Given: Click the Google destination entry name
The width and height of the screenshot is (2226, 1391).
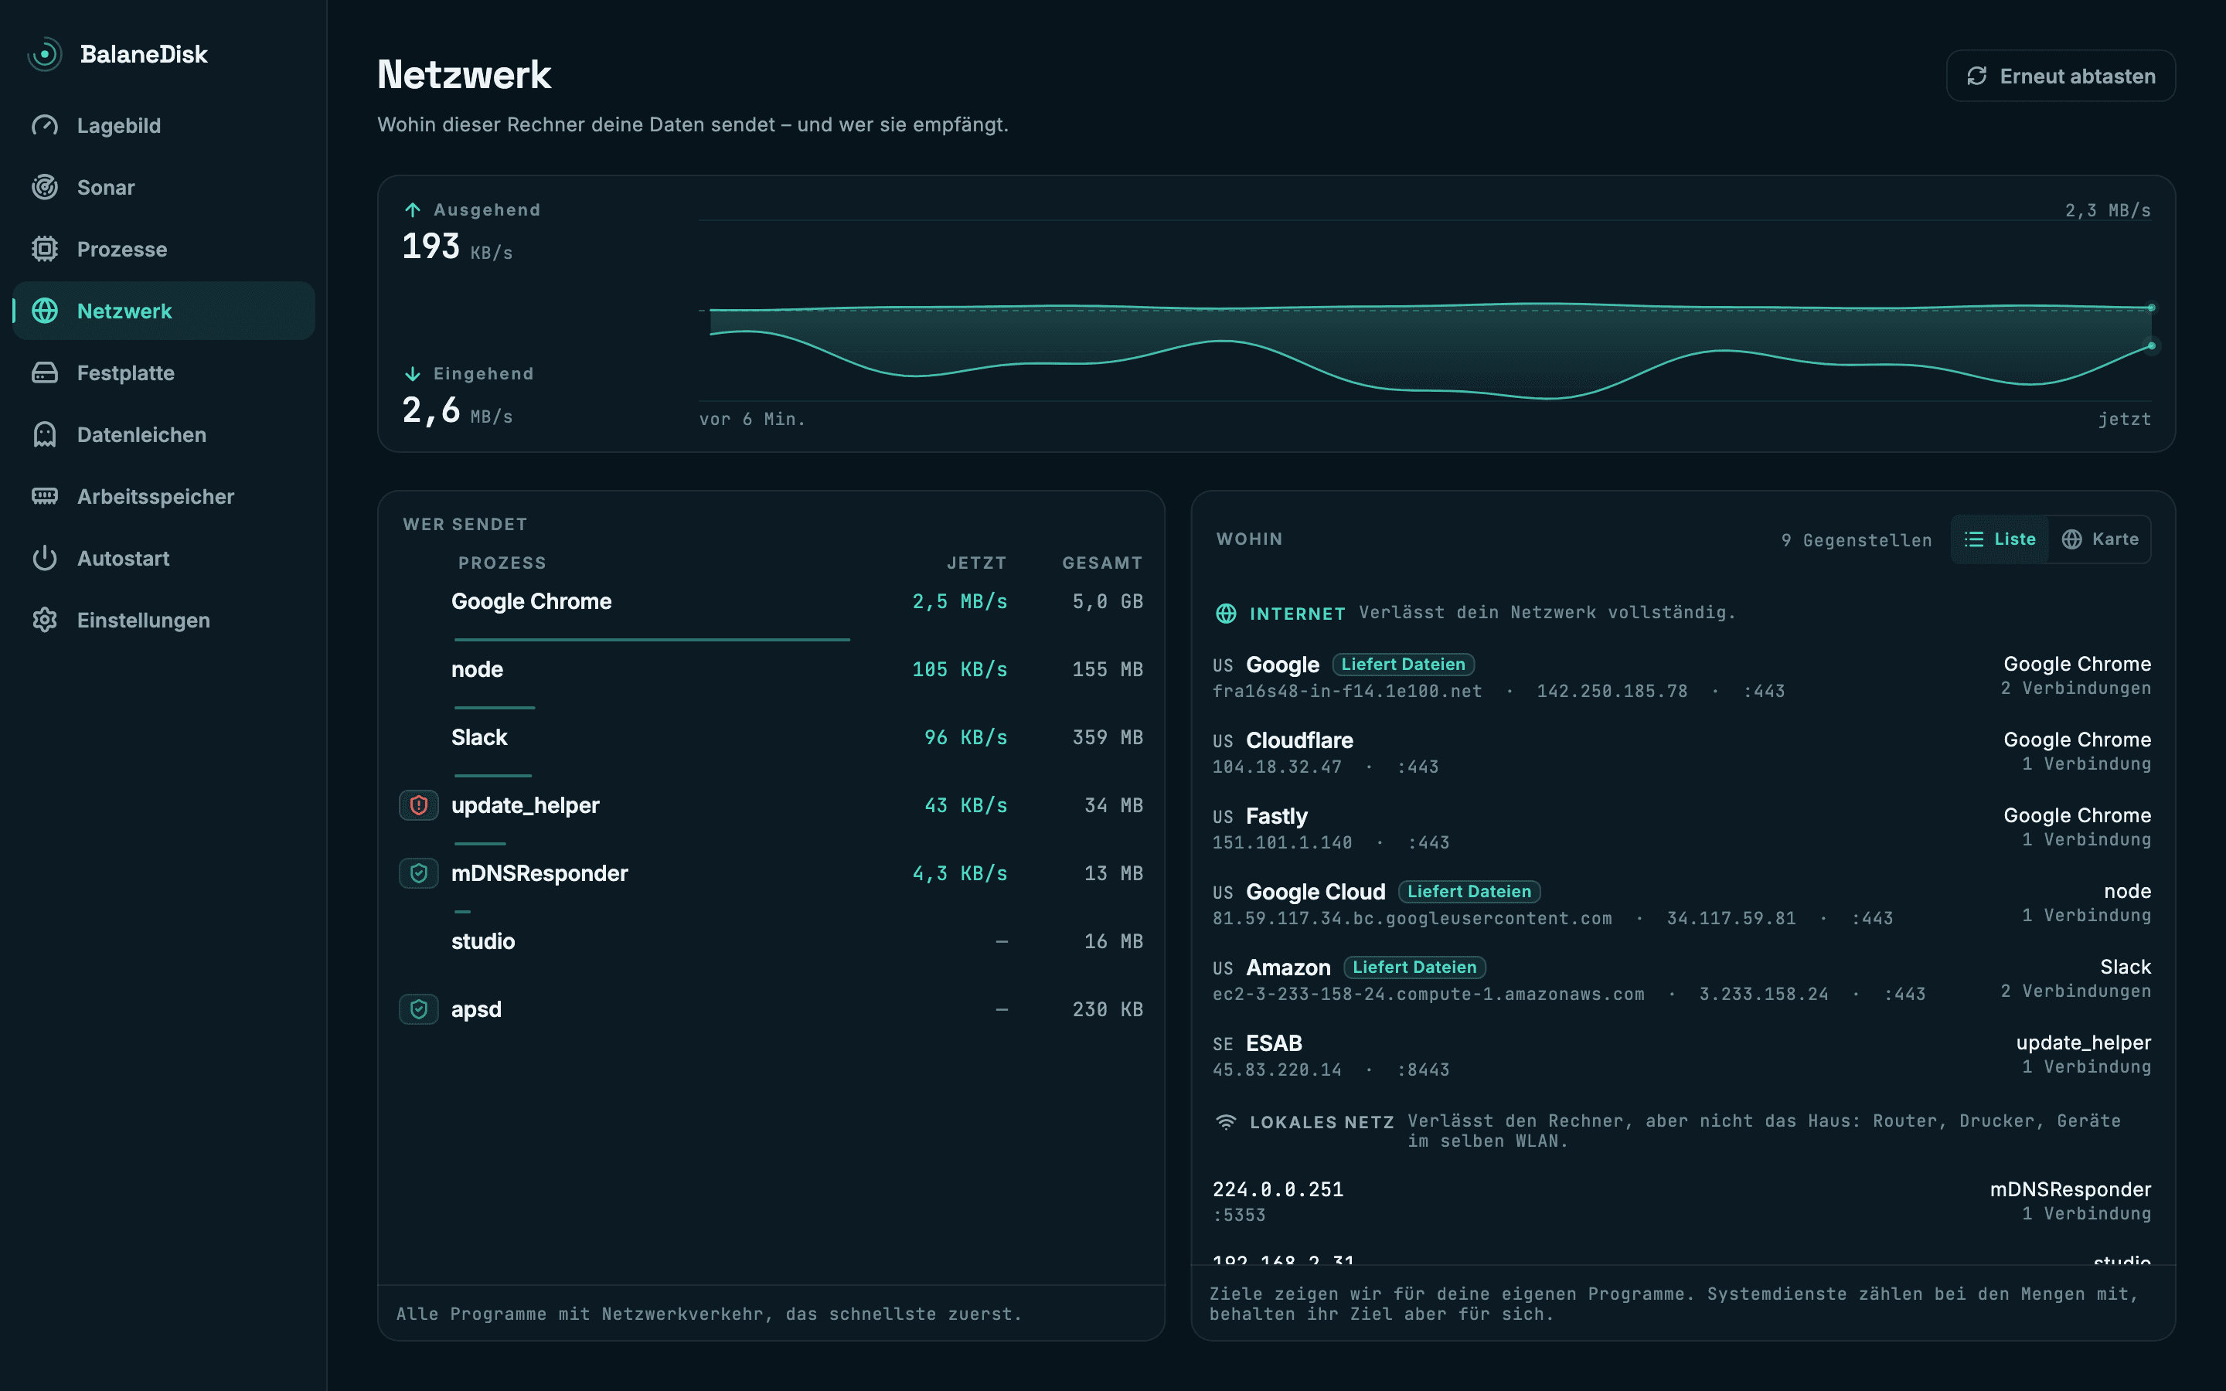Looking at the screenshot, I should [1282, 665].
